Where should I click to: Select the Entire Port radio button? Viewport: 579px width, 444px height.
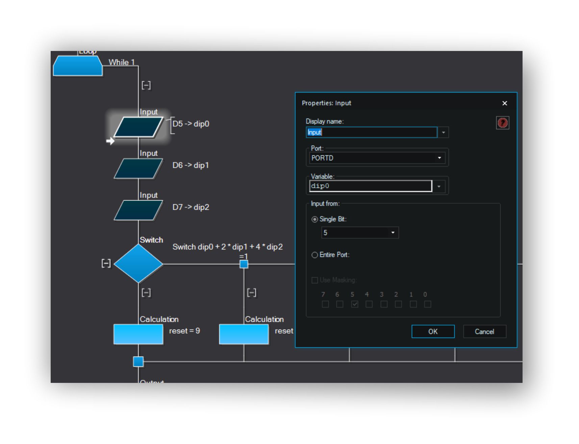(314, 255)
